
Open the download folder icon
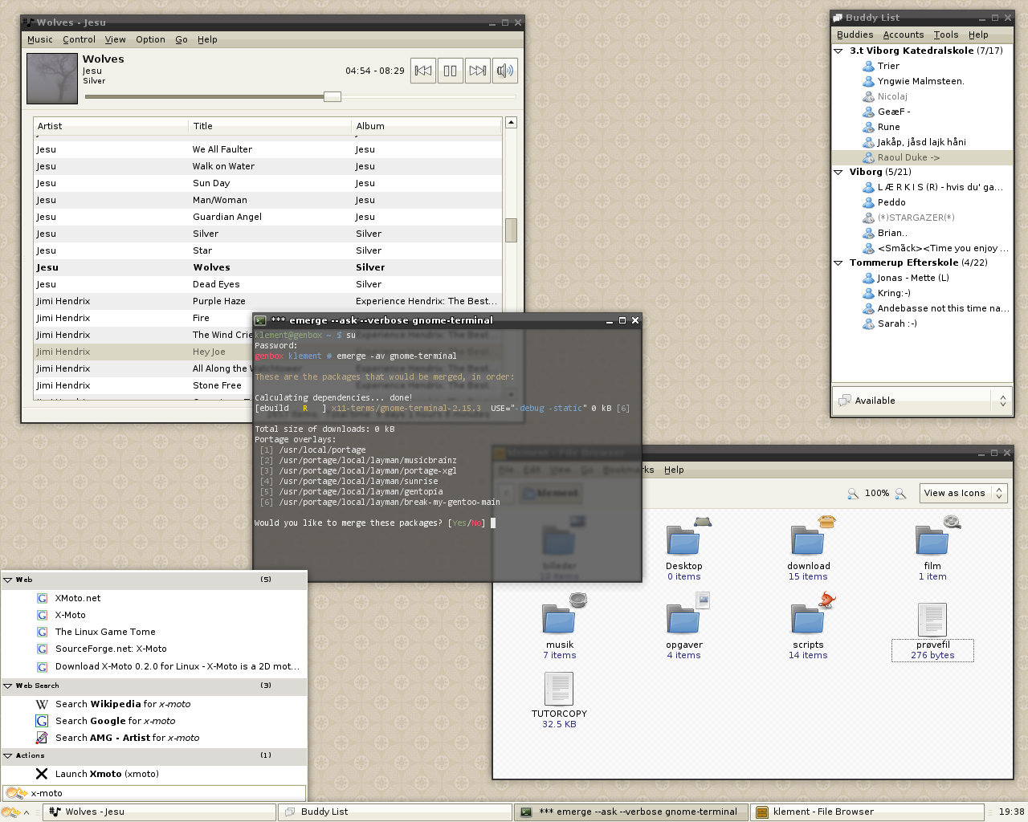(808, 539)
